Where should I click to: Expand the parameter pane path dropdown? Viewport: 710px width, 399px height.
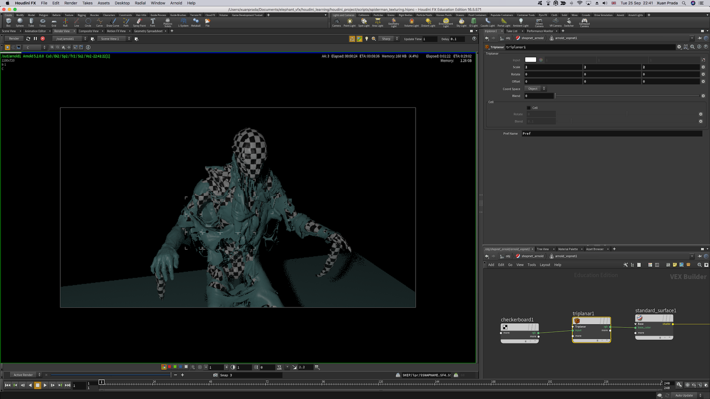[x=692, y=38]
